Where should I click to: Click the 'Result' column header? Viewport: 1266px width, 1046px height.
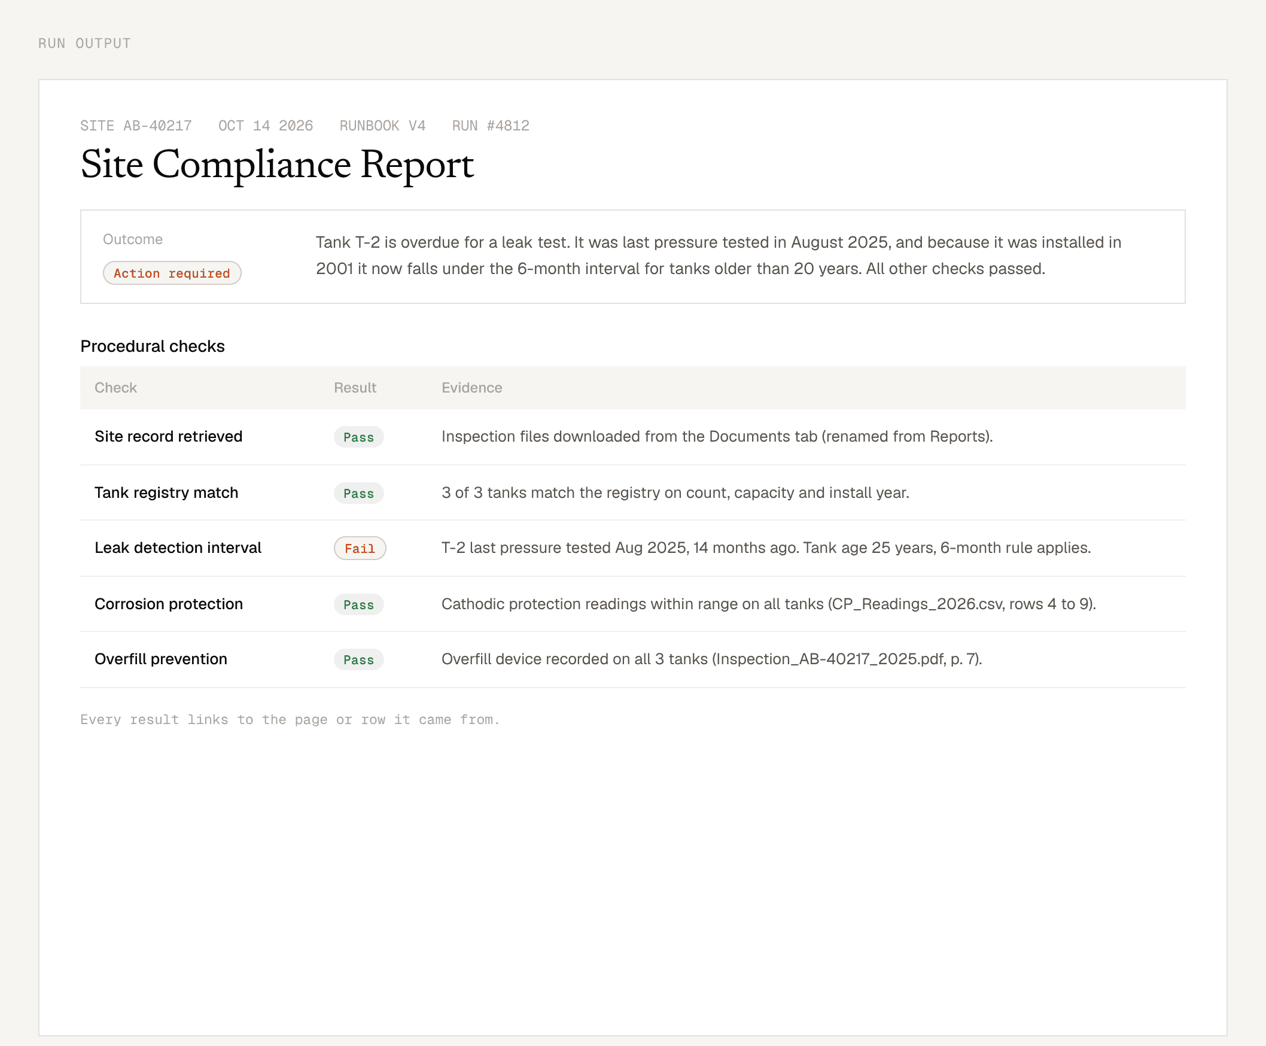(x=355, y=387)
